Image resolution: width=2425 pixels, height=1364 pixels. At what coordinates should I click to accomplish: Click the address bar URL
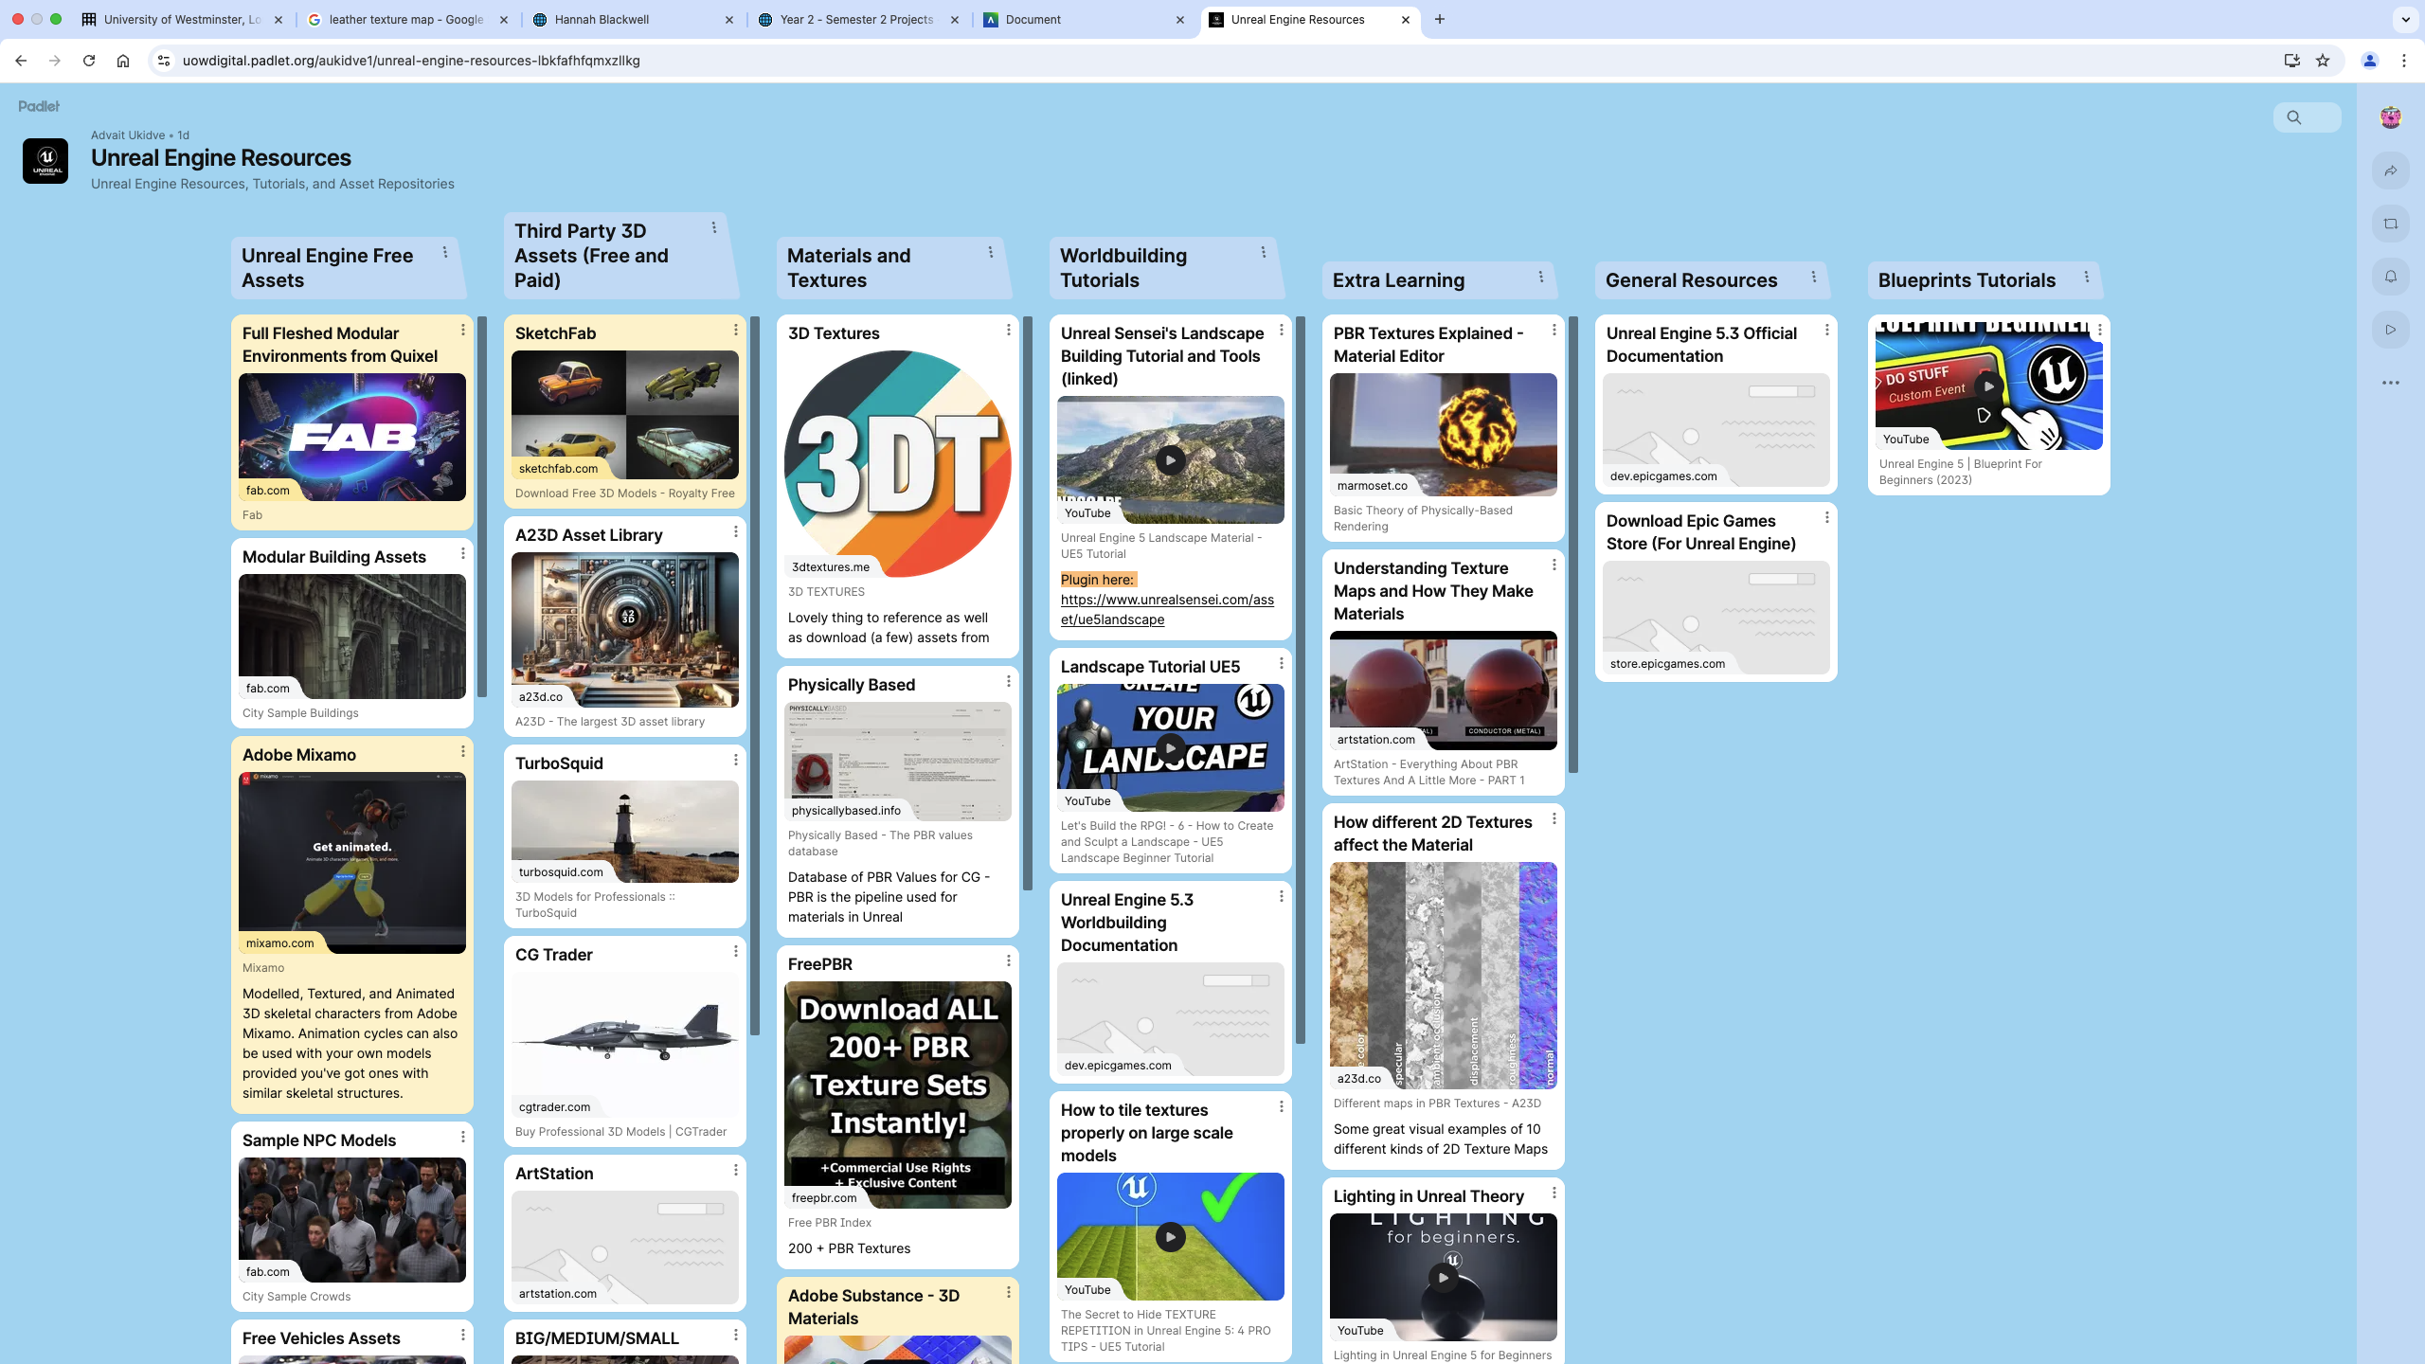(x=411, y=61)
